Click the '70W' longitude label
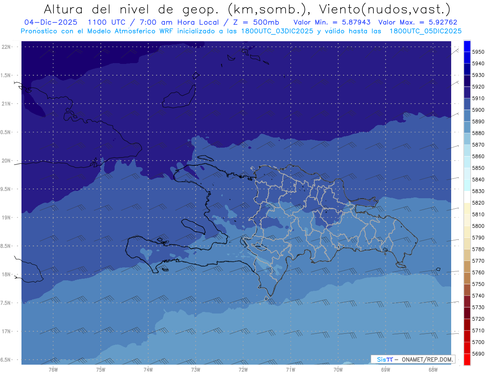 (338, 370)
